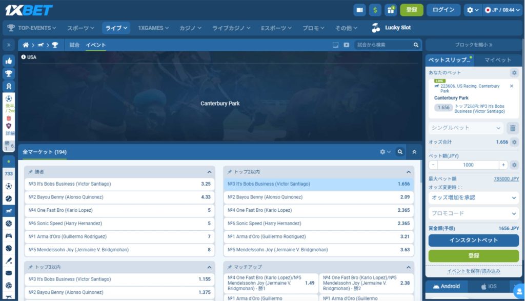Open the シングルベット bet type dropdown
The height and width of the screenshot is (301, 525).
[x=466, y=128]
